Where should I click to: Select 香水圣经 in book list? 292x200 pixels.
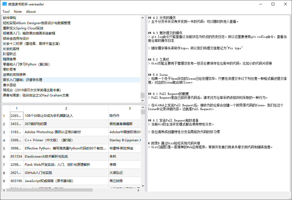click(x=71, y=85)
